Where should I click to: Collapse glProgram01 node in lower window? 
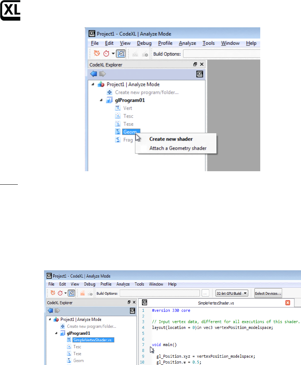tap(56, 333)
